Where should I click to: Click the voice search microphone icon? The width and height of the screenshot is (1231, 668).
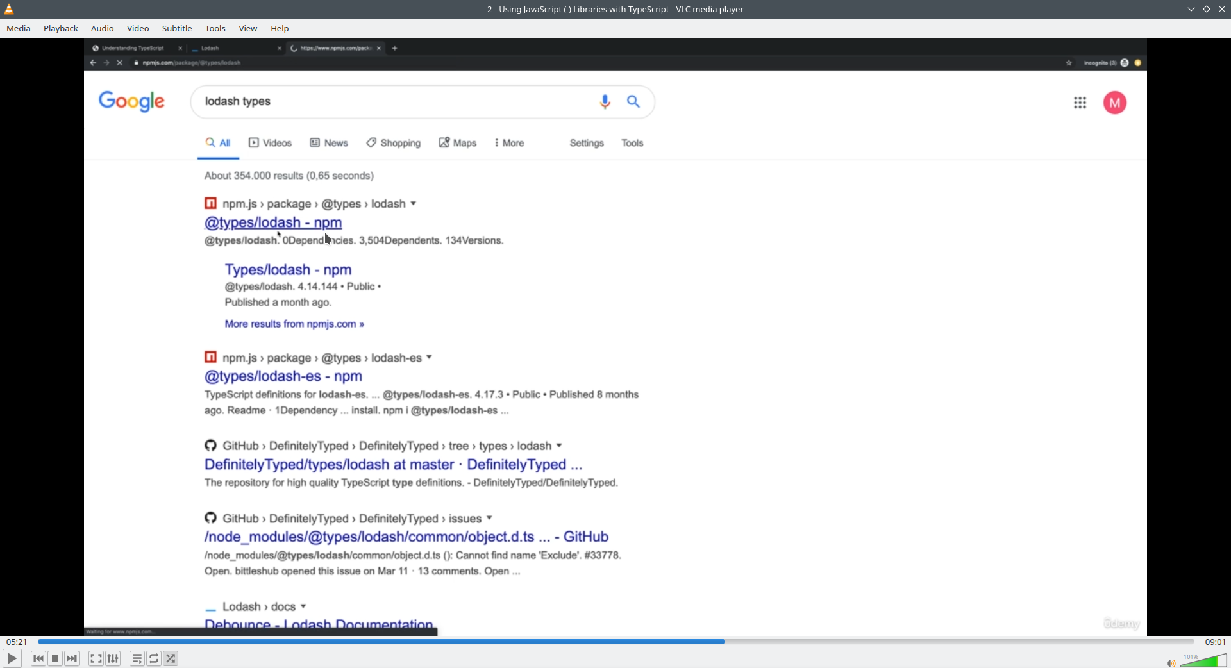(x=605, y=102)
